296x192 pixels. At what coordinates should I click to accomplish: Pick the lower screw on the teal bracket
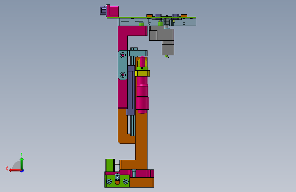coord(123,75)
